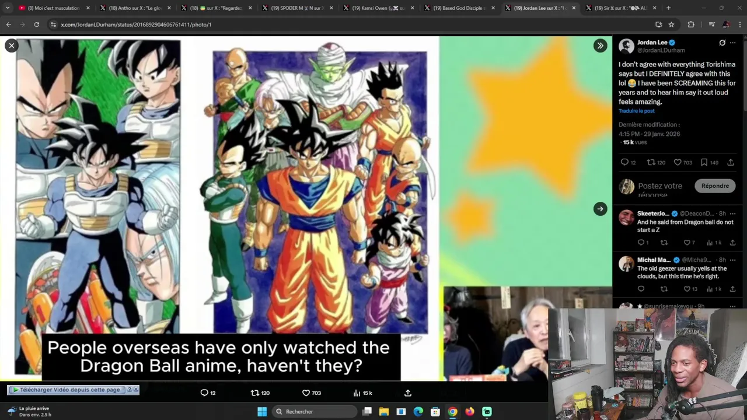Reply icon with 12 below the photo

tap(208, 393)
